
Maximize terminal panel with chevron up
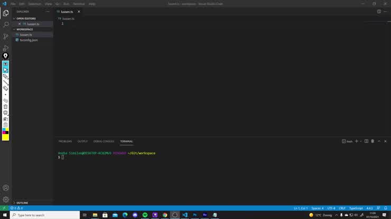click(x=379, y=141)
